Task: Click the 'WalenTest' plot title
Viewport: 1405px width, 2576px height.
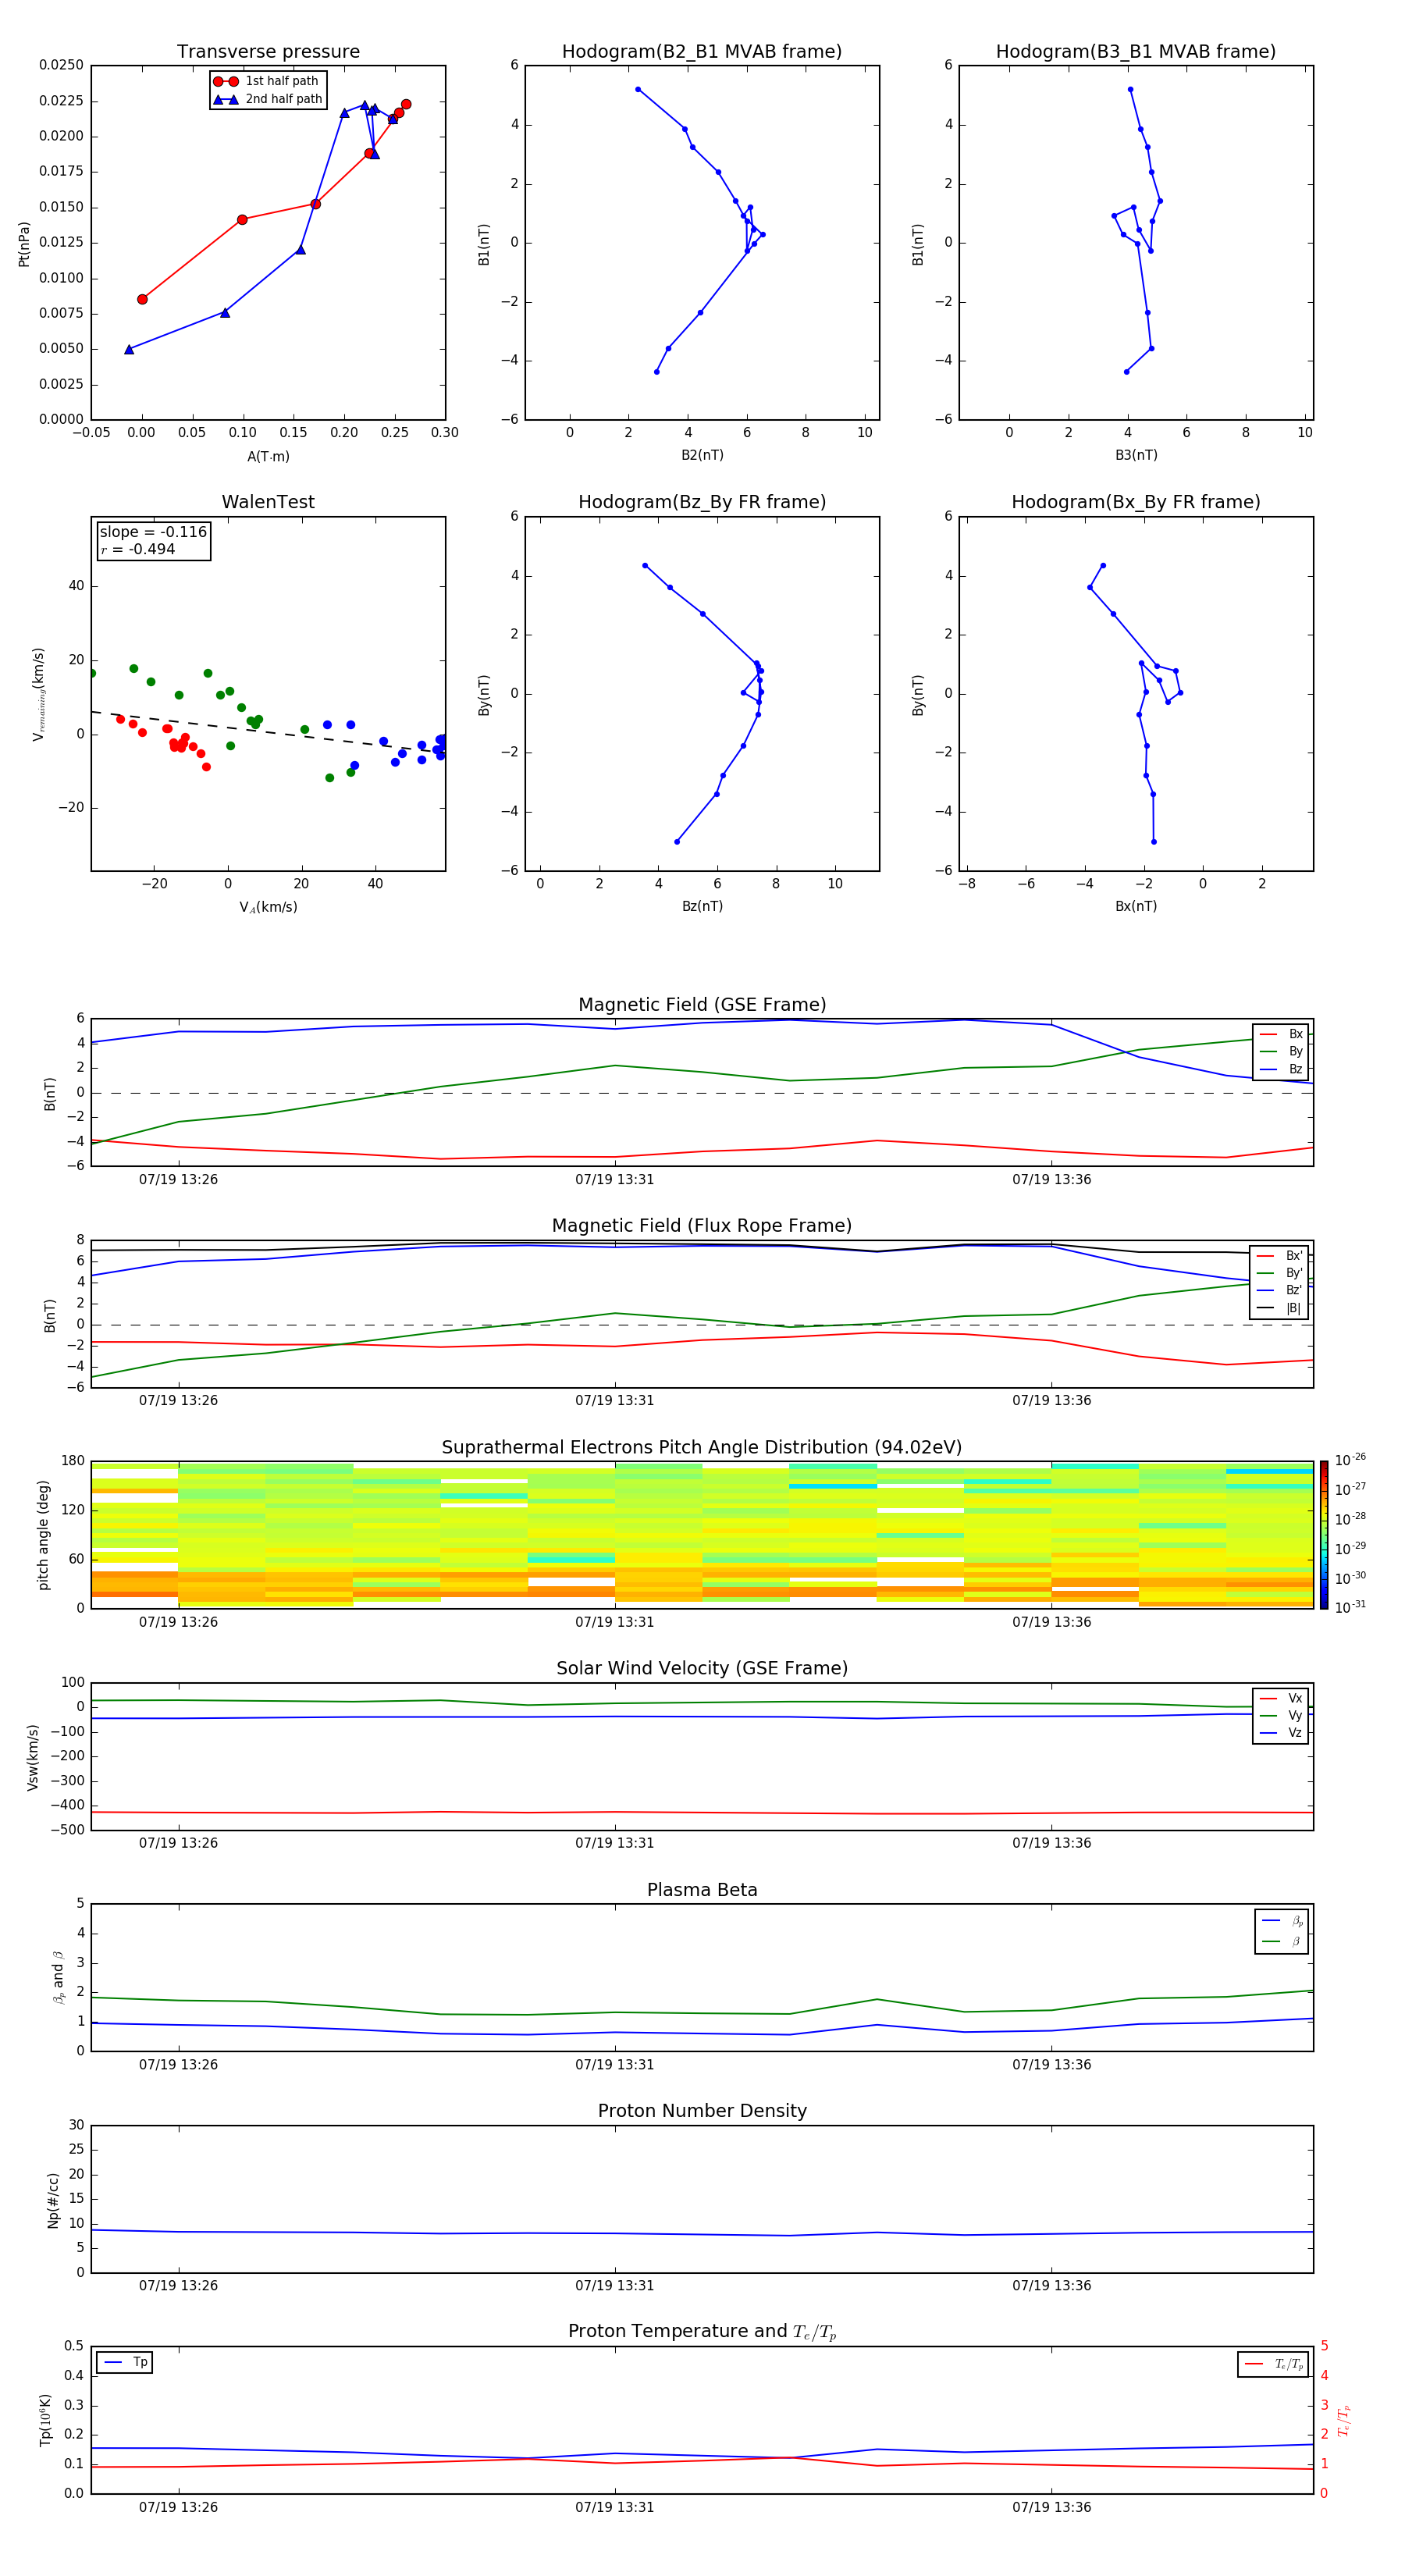Action: (268, 502)
